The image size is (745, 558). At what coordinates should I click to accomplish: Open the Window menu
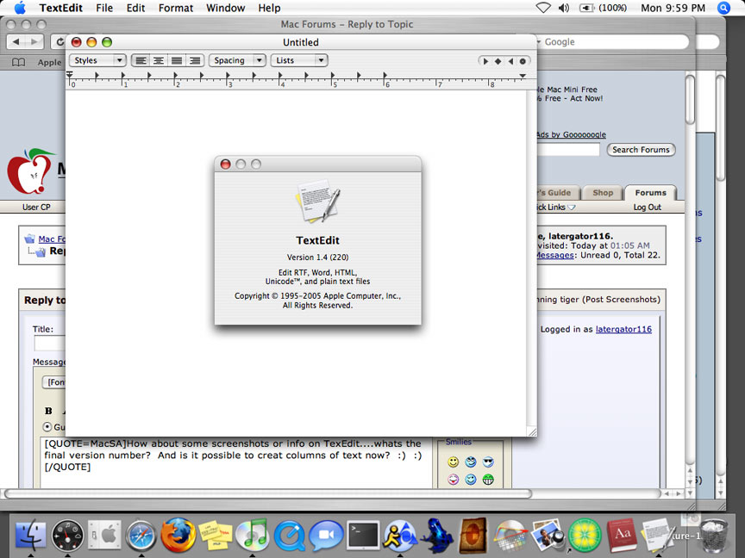226,8
